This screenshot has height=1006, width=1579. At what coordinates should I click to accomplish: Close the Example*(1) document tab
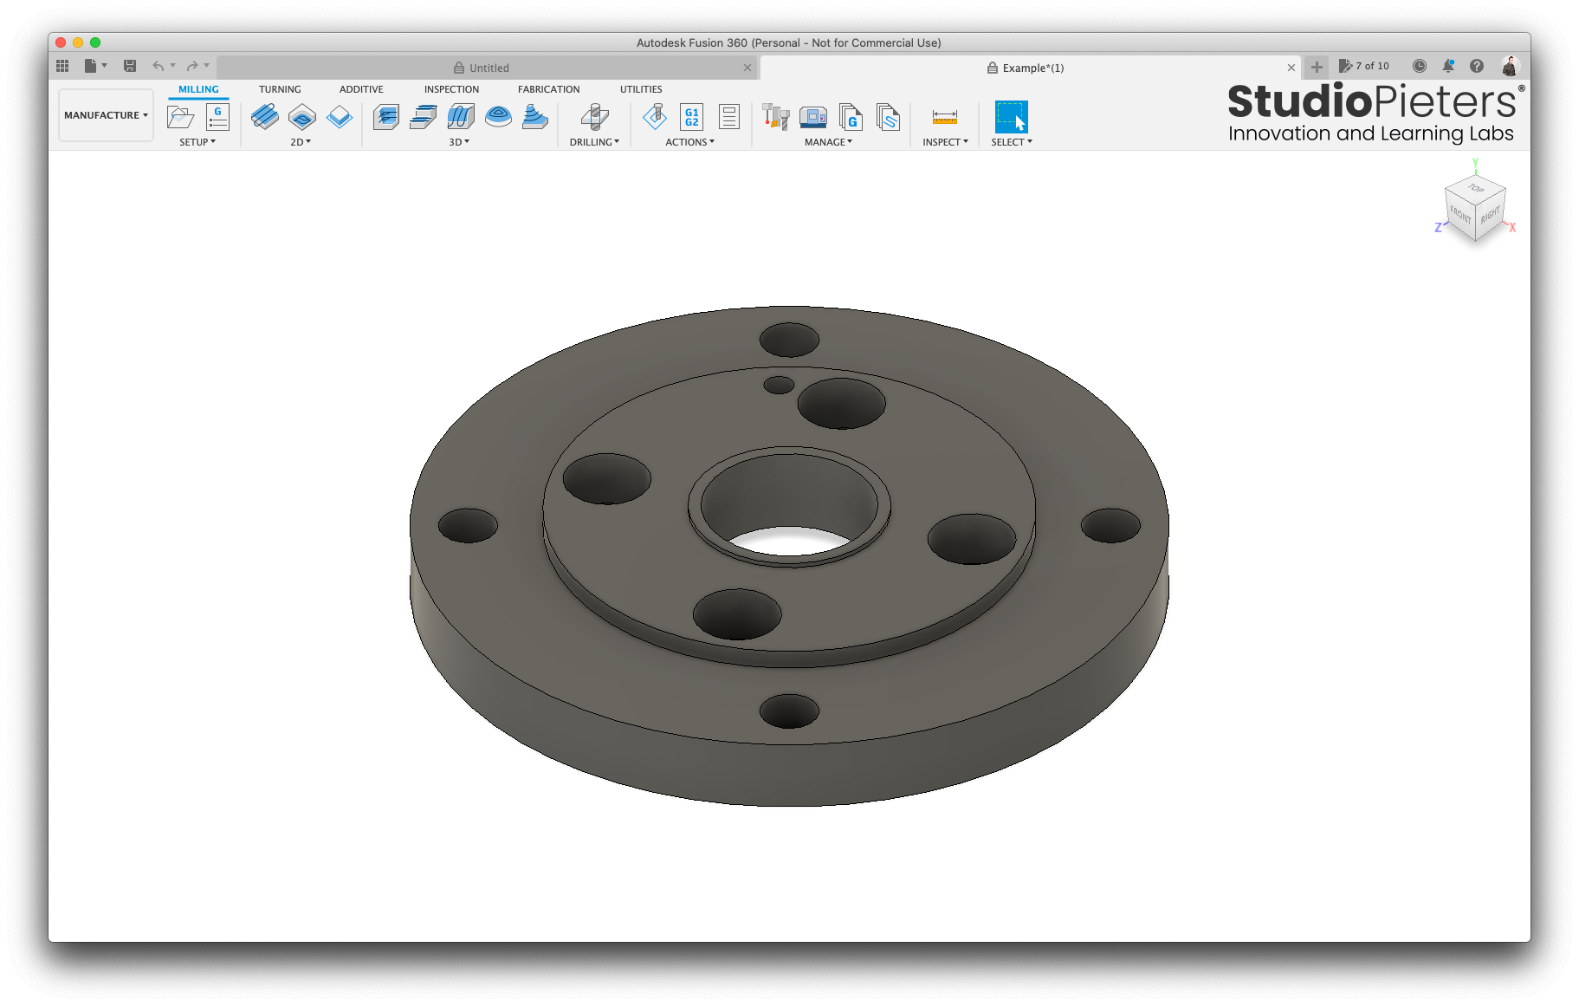tap(1291, 68)
